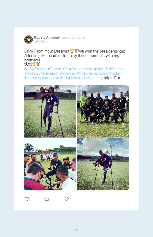Click the retweet arrows icon

46,199
